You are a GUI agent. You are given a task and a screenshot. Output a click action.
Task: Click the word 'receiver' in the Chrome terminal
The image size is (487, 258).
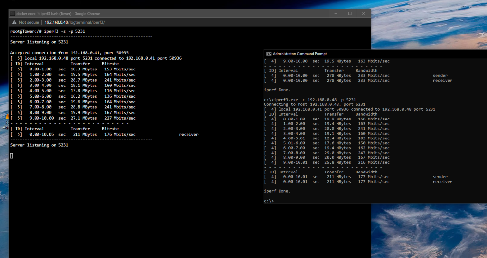(188, 134)
